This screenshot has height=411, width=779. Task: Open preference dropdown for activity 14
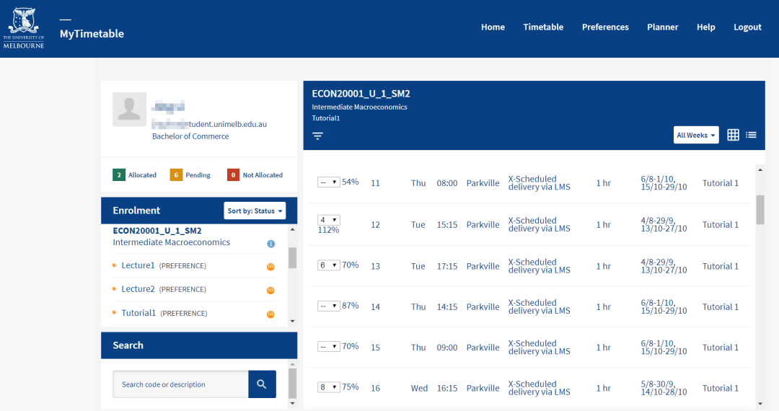click(x=328, y=306)
